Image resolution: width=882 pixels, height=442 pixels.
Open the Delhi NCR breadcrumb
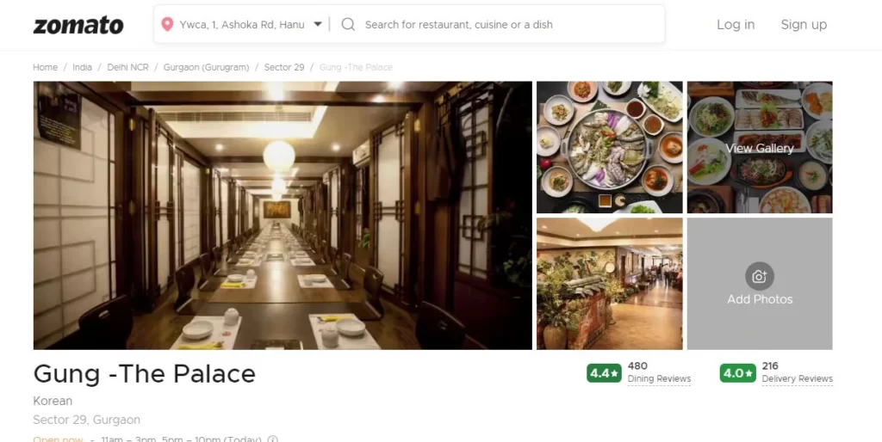(x=127, y=67)
